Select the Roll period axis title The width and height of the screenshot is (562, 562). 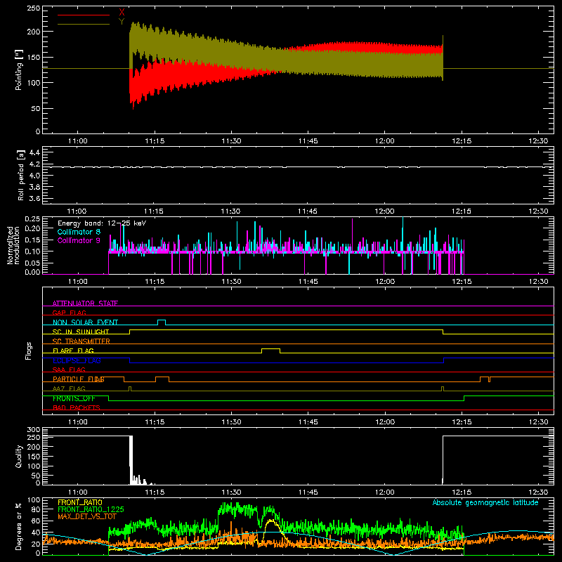click(20, 175)
